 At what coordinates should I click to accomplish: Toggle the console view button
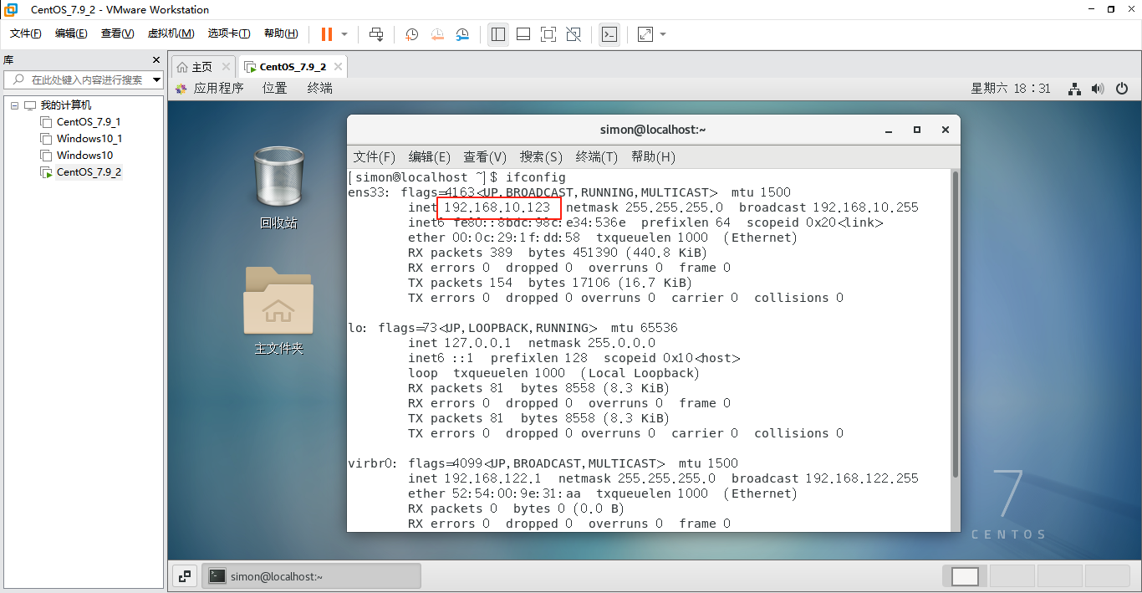tap(609, 34)
